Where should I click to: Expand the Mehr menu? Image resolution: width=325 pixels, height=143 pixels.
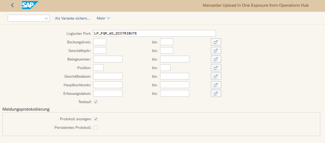[x=103, y=18]
